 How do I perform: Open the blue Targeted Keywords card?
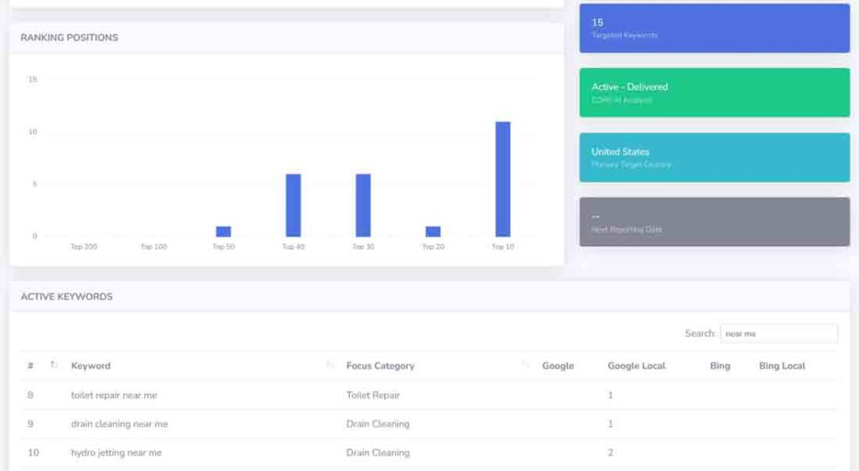(x=714, y=28)
